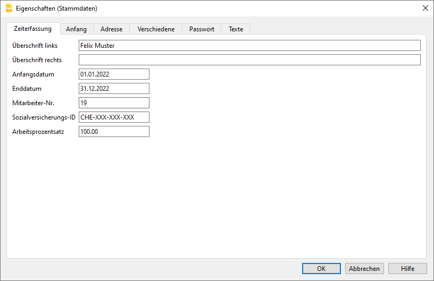Switch to the Texte tab
The image size is (434, 281).
[236, 29]
